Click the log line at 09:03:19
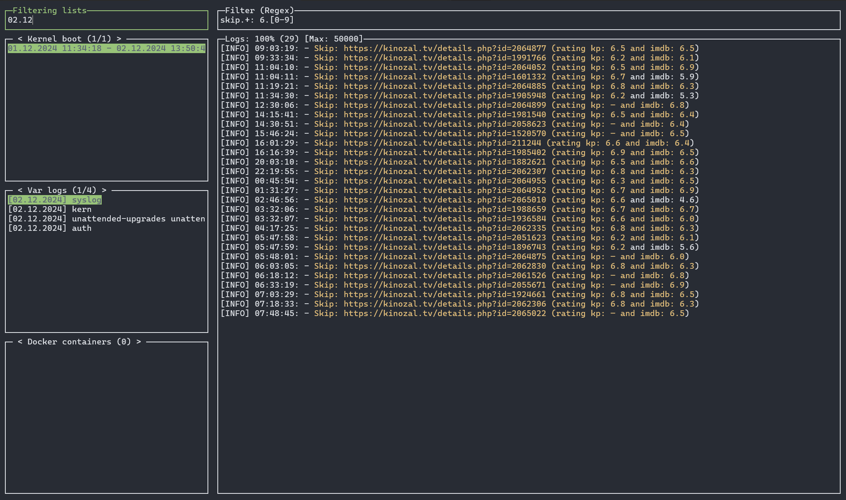846x500 pixels. (460, 49)
